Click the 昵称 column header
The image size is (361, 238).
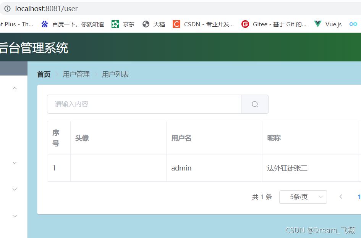click(310, 138)
